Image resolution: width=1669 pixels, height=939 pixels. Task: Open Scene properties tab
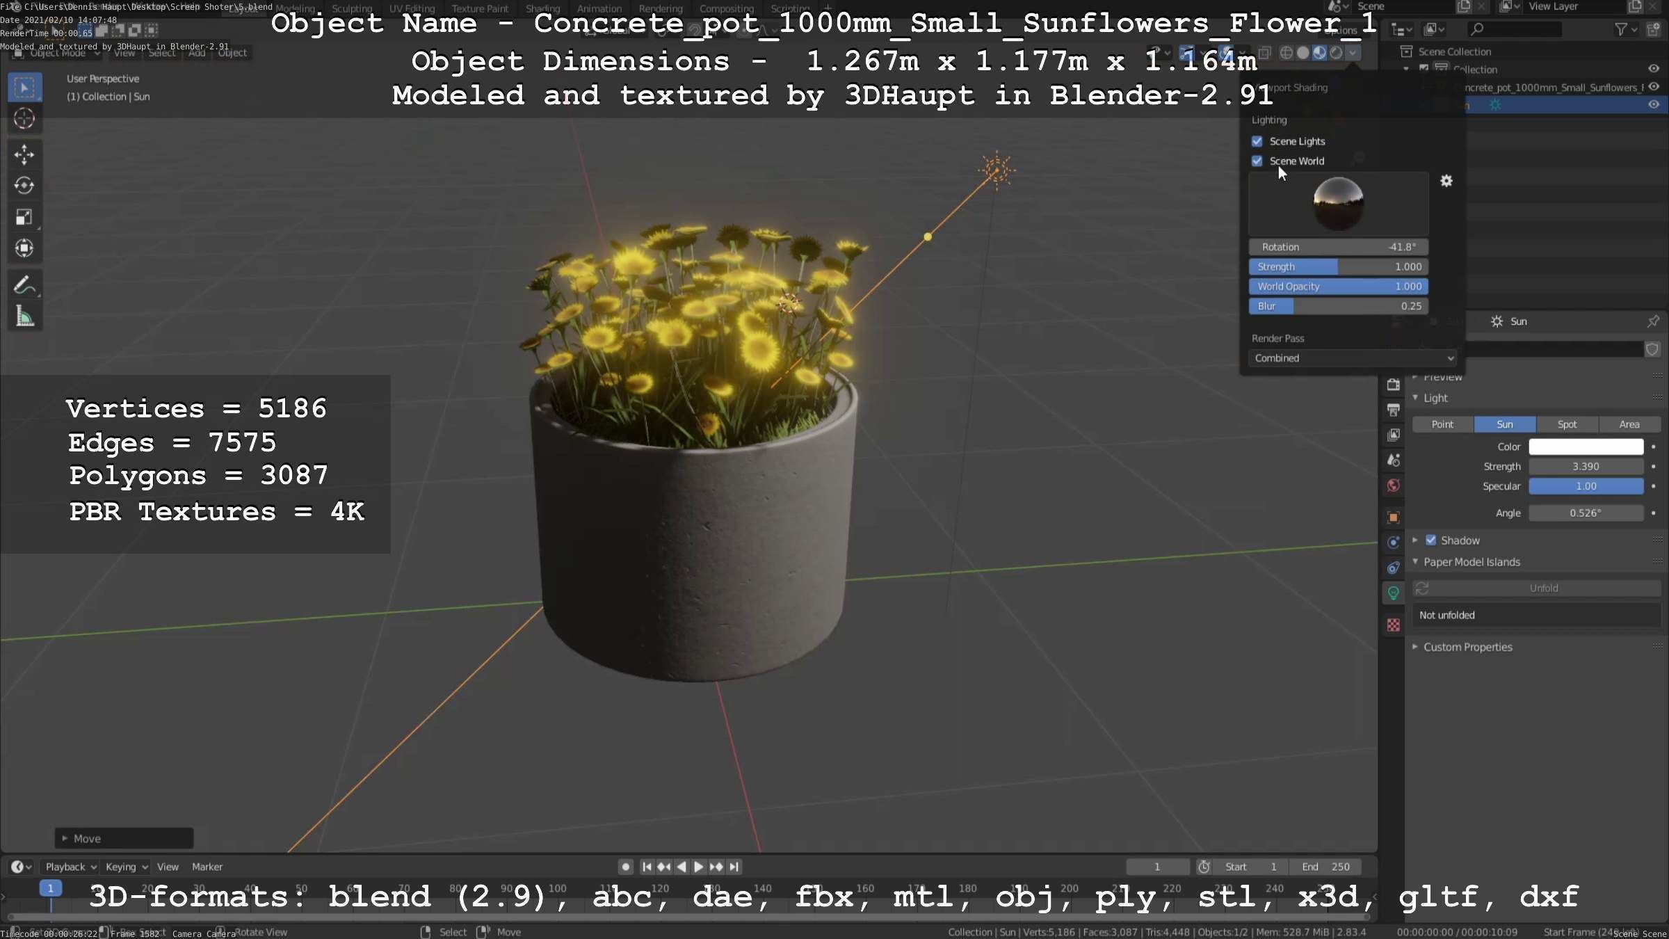[1394, 460]
